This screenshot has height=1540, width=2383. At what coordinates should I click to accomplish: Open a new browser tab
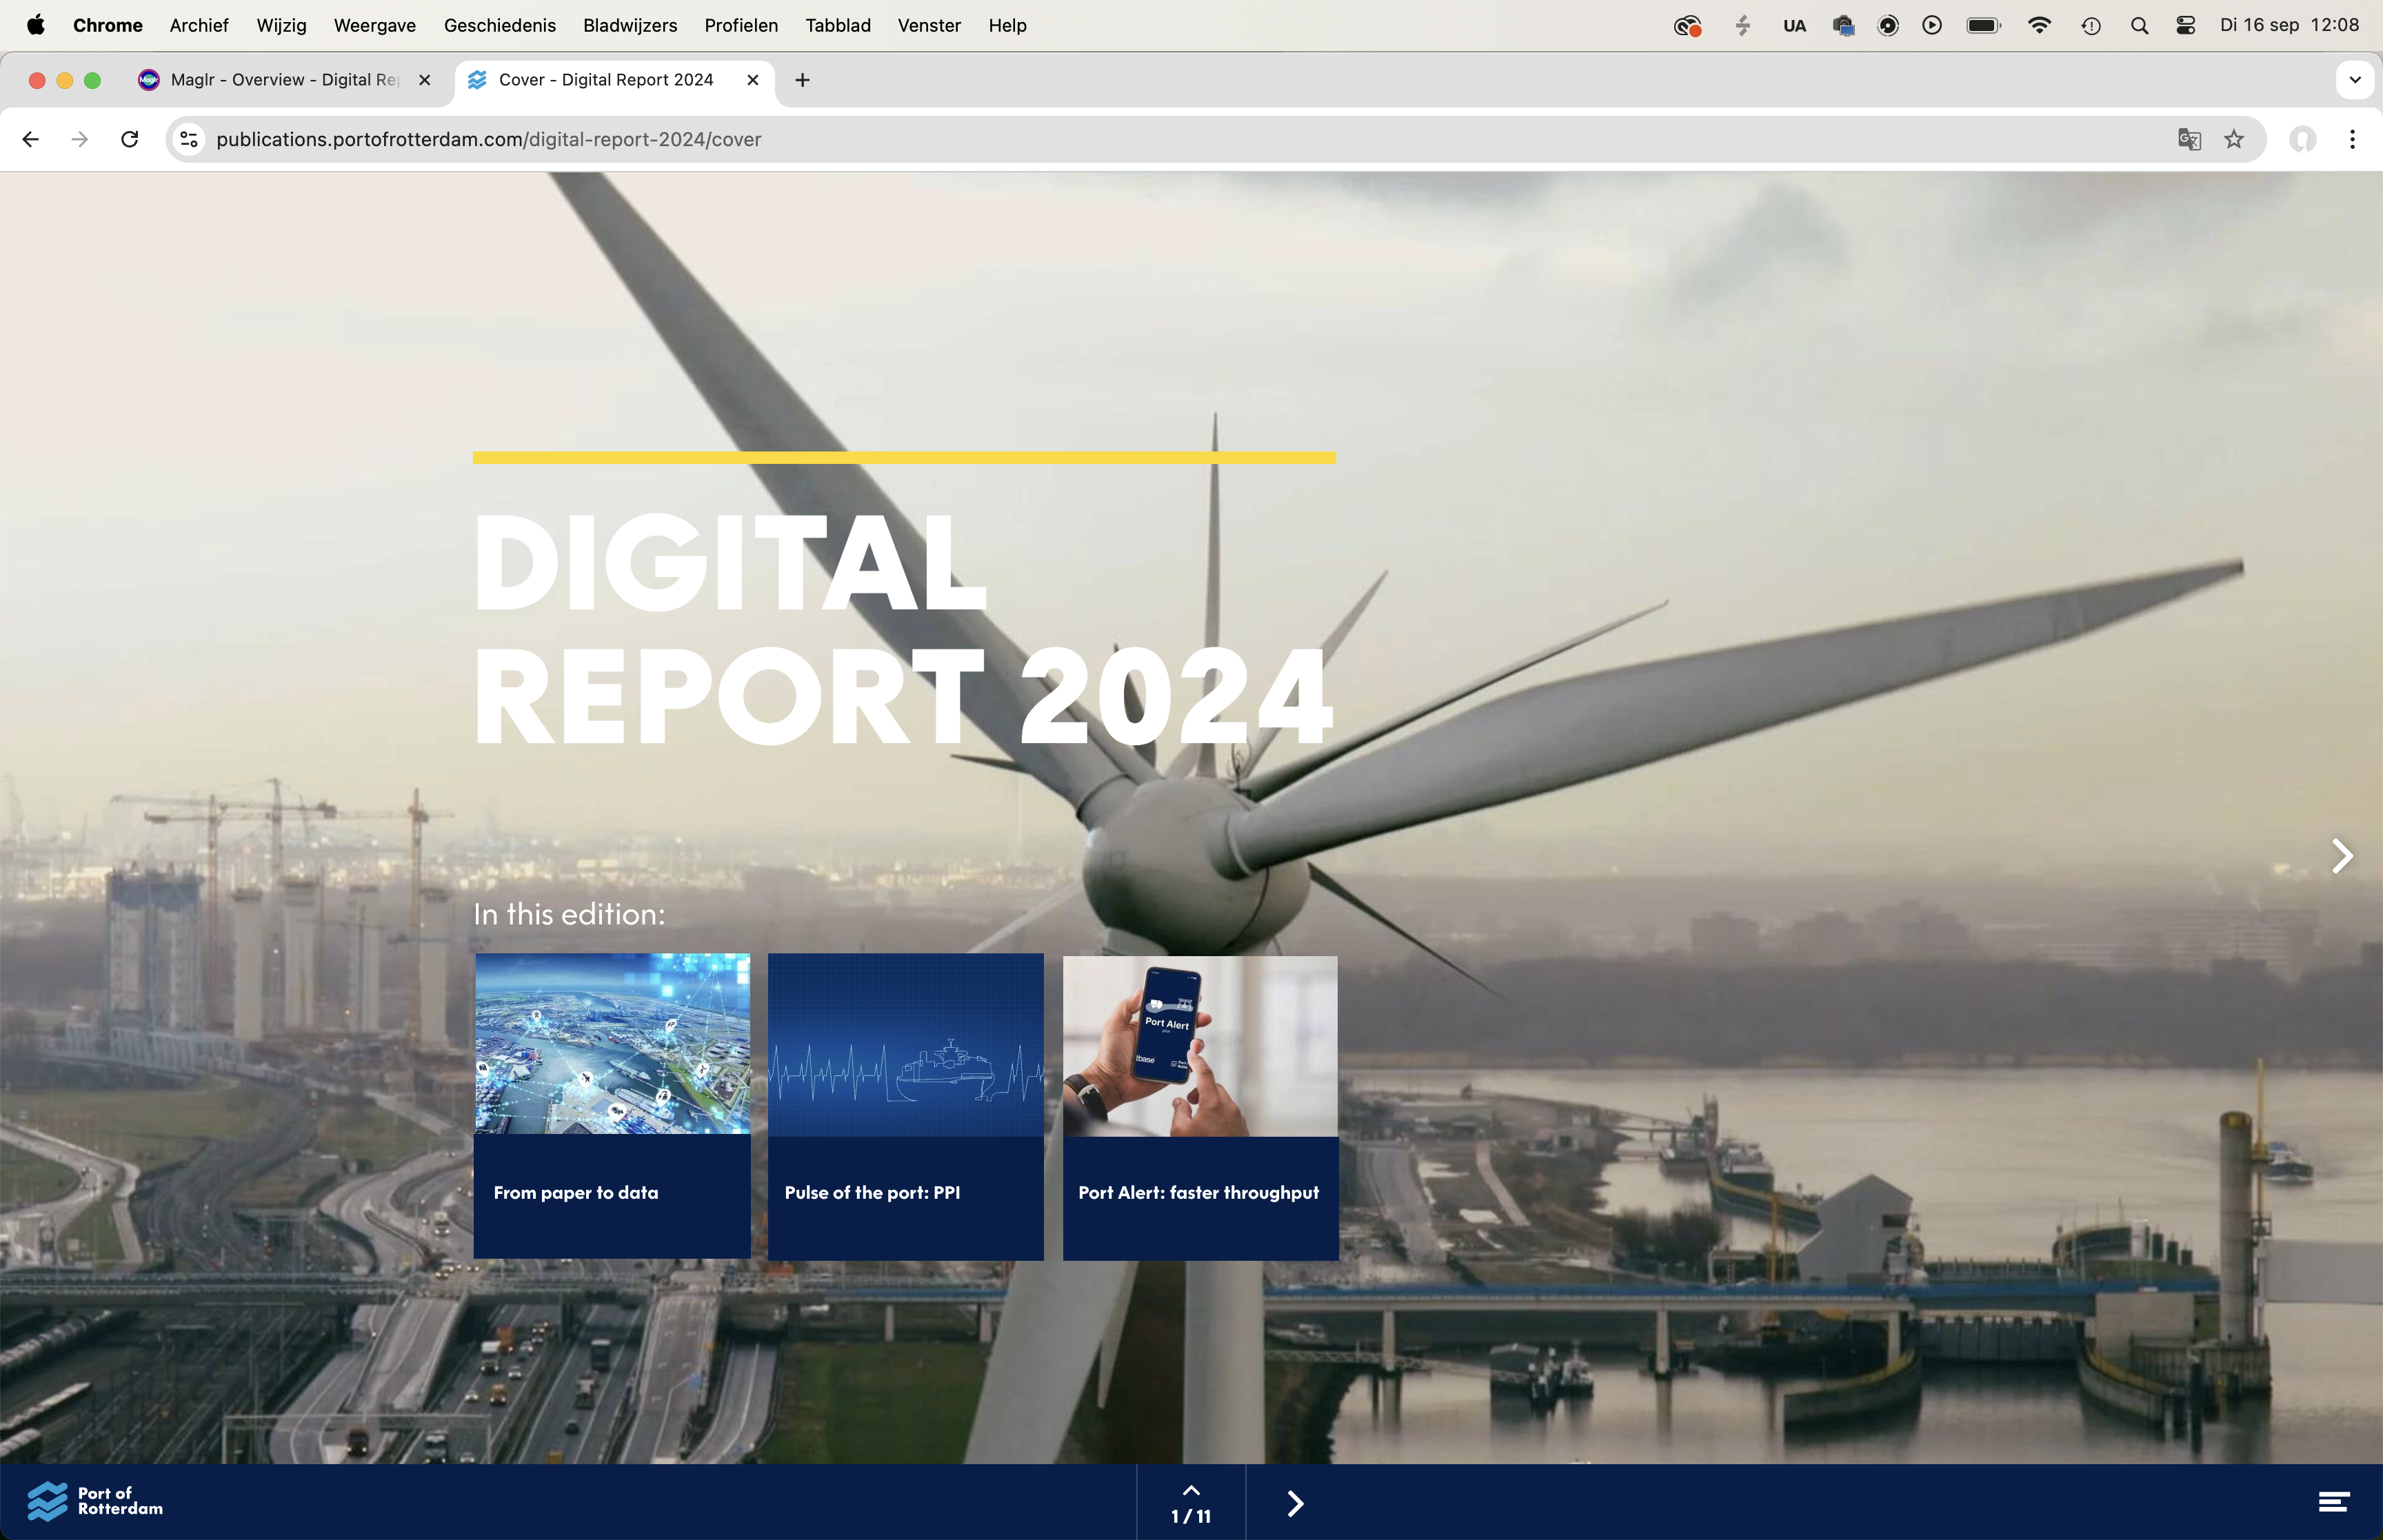point(802,80)
